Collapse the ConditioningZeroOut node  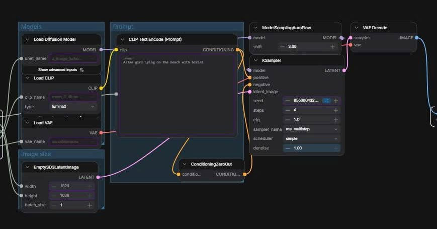(184, 164)
